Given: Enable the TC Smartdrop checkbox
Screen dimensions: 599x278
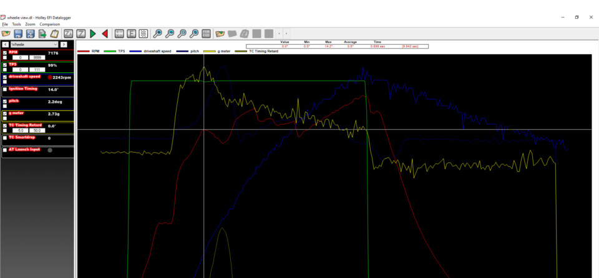Looking at the screenshot, I should (x=5, y=138).
